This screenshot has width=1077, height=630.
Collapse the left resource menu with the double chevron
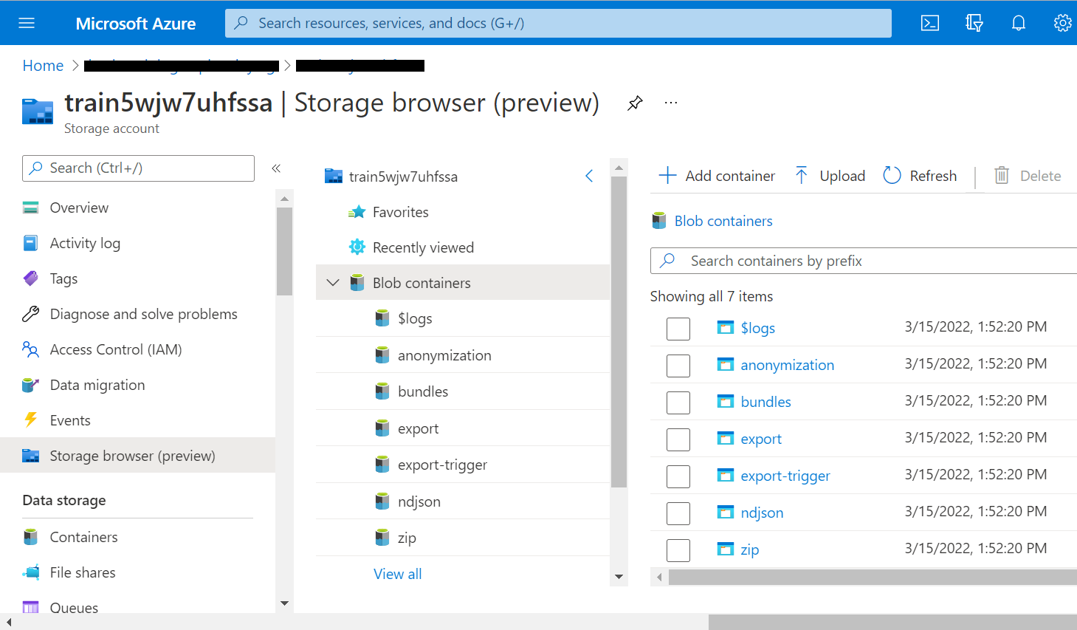276,168
